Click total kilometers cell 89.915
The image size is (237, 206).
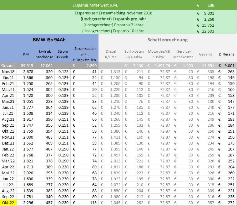[27, 66]
